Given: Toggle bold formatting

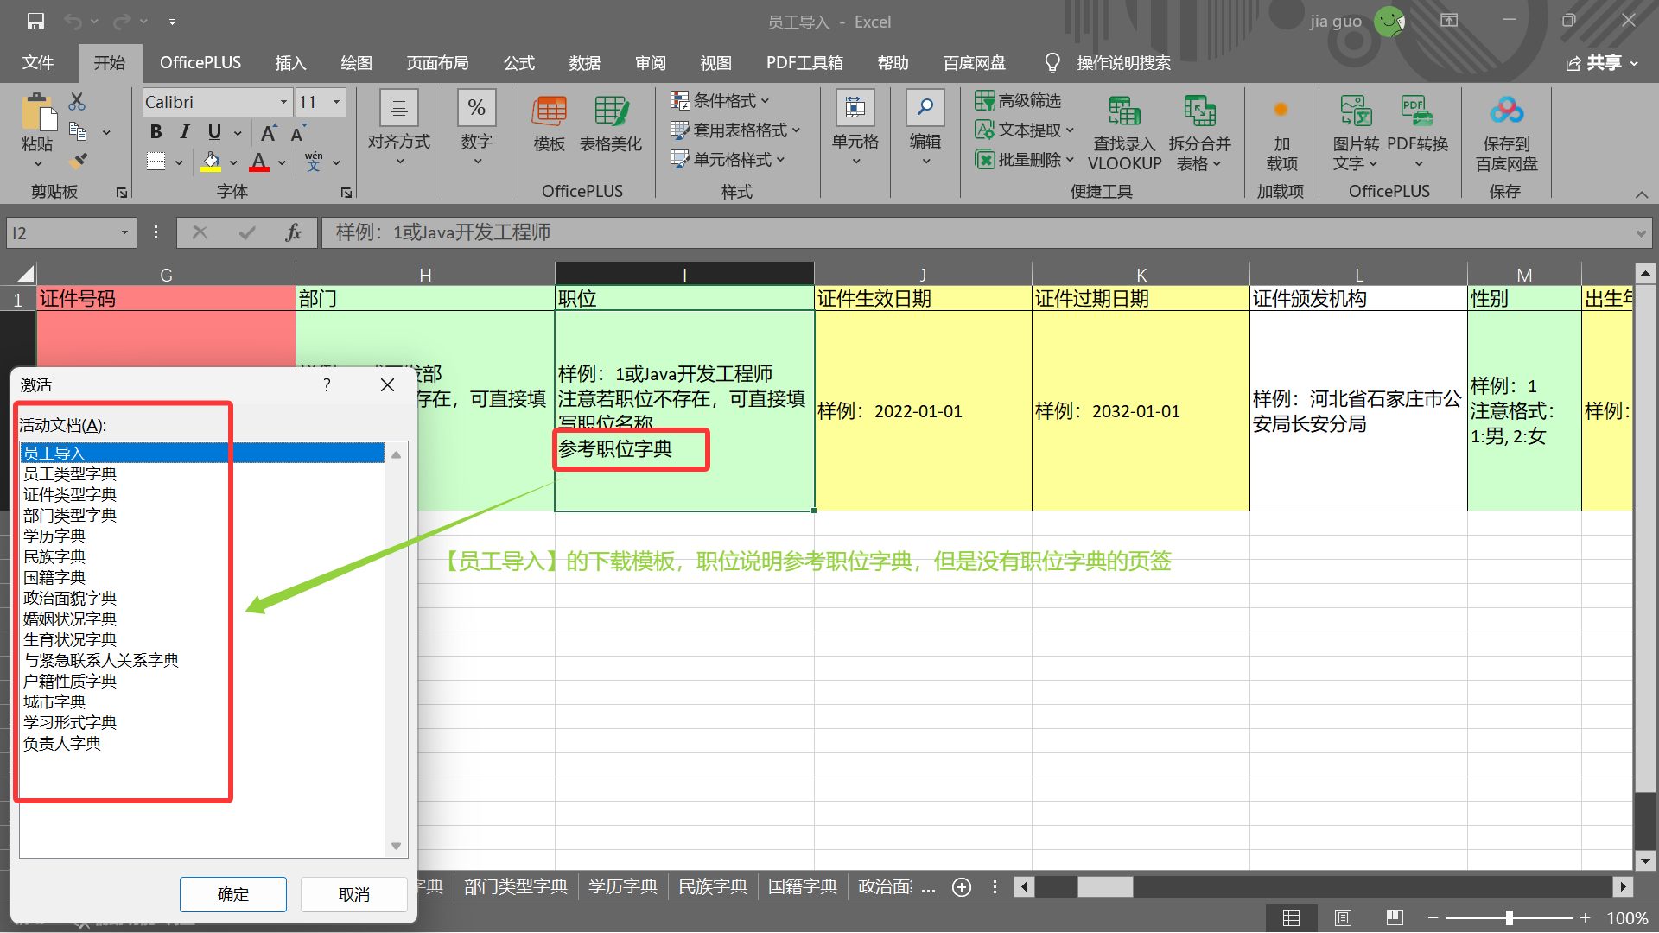Looking at the screenshot, I should point(156,132).
